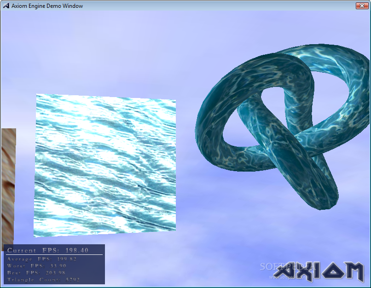Click the 'Worst FPS: 33.90' line

37,266
